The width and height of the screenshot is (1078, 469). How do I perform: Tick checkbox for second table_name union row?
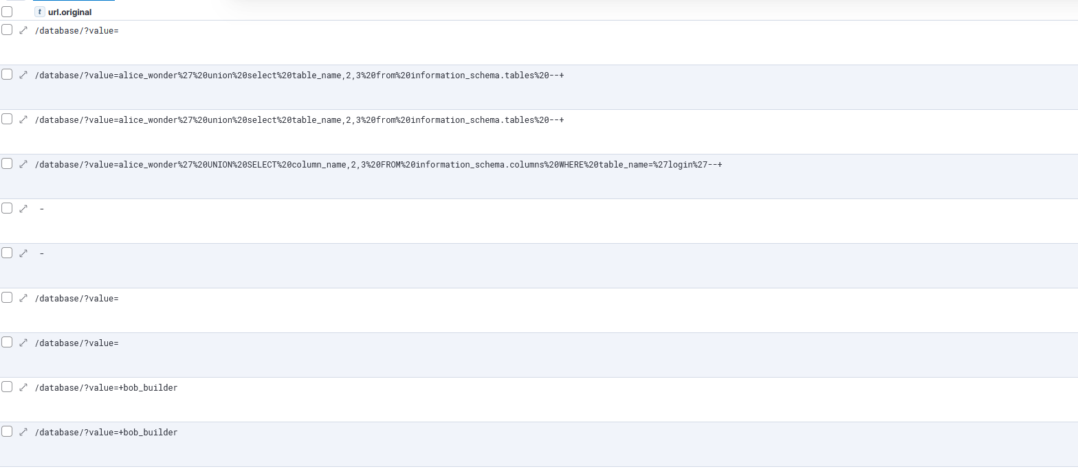[7, 119]
